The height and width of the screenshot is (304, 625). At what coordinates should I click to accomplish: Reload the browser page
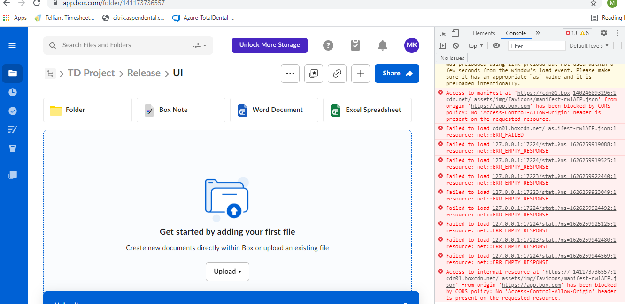click(x=37, y=3)
